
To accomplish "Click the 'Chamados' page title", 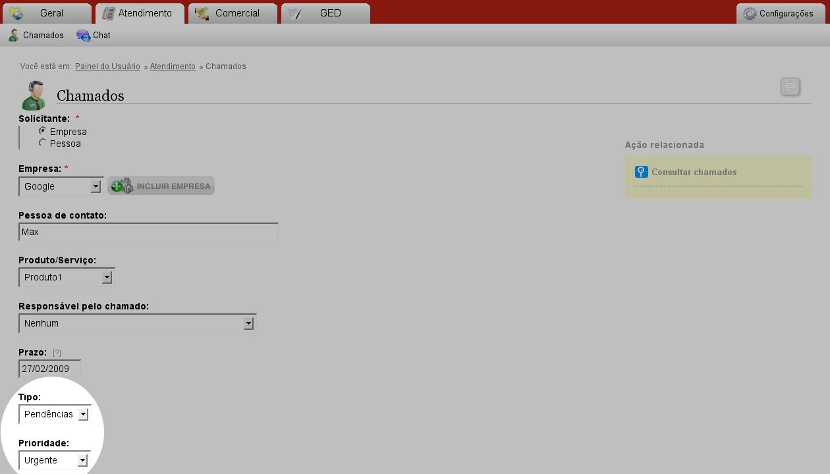I will coord(90,95).
